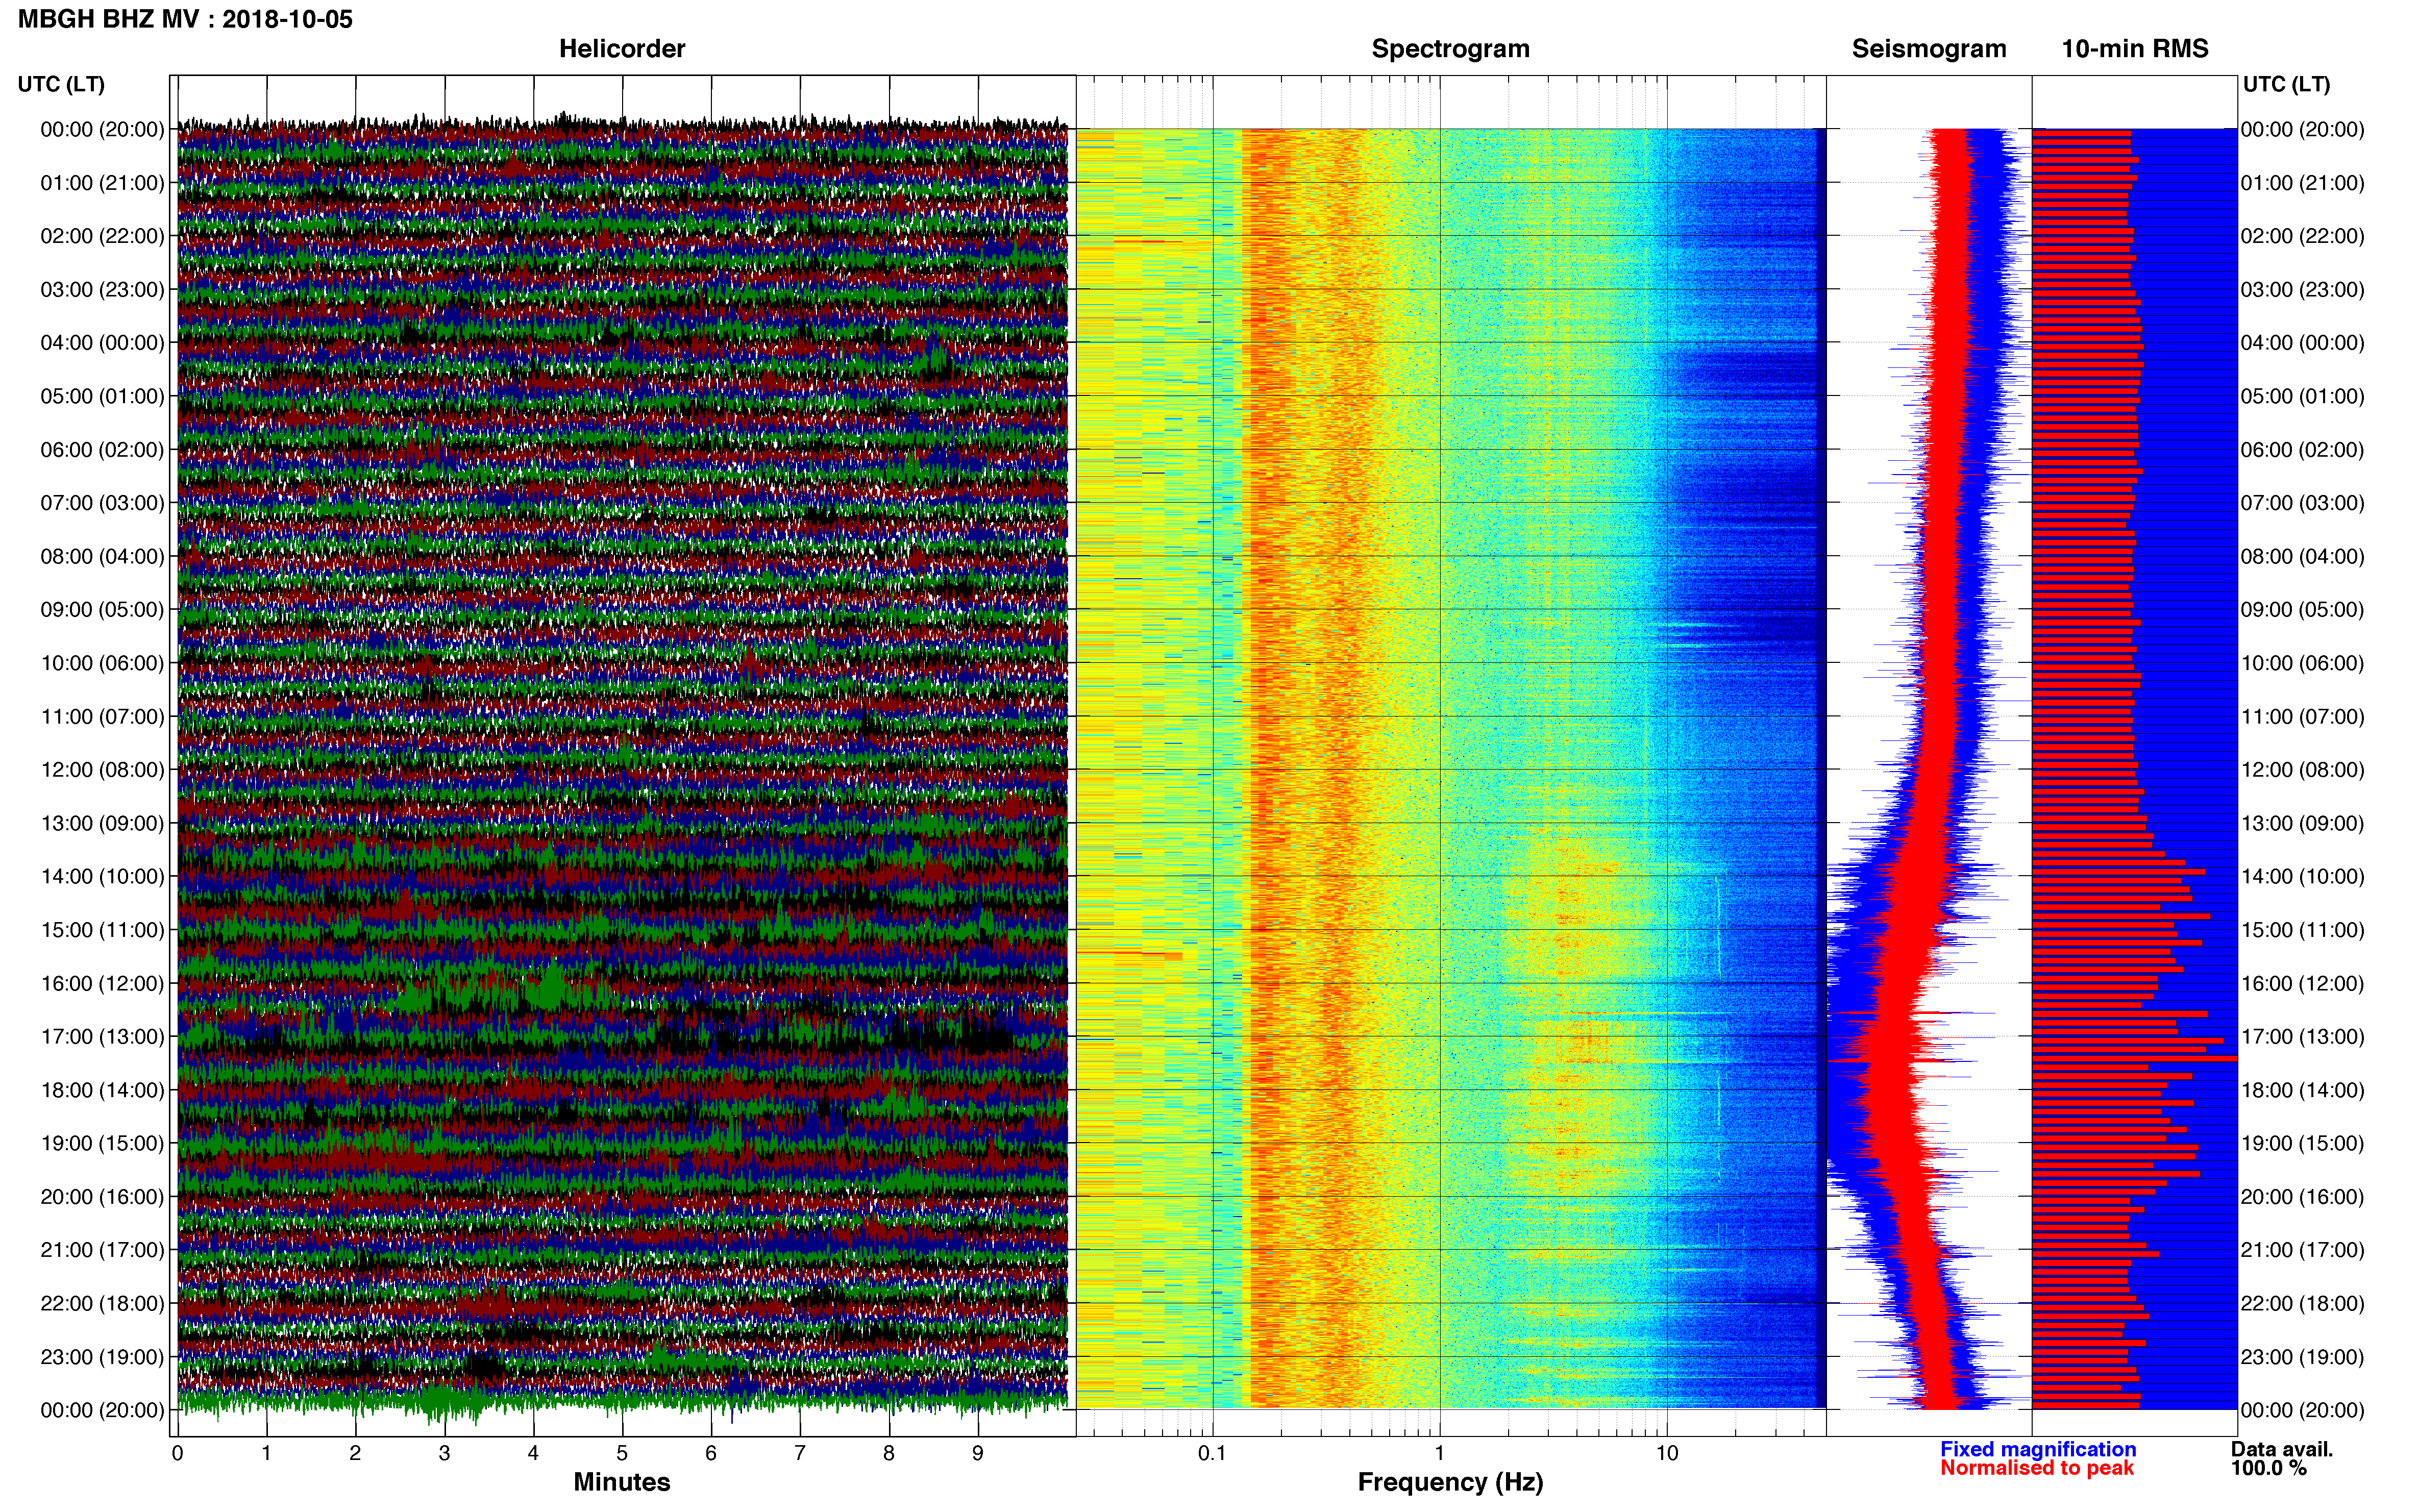The image size is (2419, 1512).
Task: Click the '100.0 %' data availability value
Action: point(2268,1469)
